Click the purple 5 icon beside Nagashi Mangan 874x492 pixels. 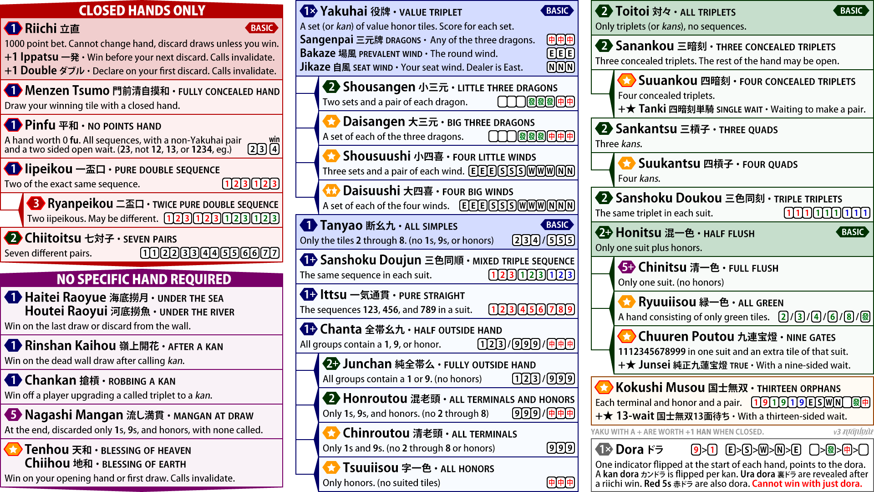pos(13,415)
